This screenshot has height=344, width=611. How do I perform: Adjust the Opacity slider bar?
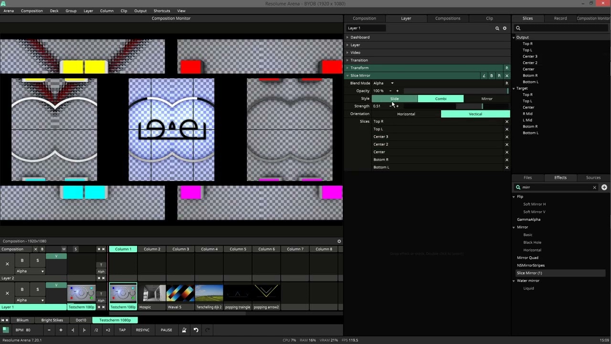(x=457, y=91)
